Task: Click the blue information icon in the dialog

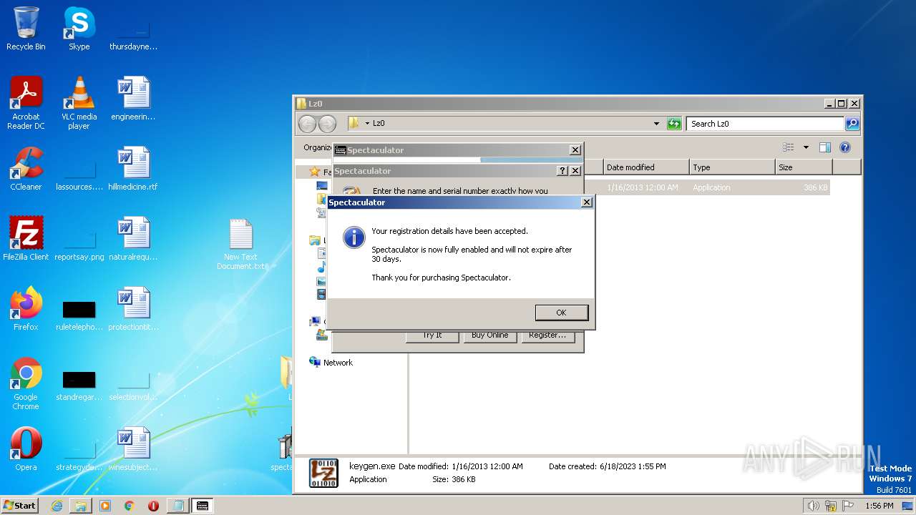Action: [354, 237]
